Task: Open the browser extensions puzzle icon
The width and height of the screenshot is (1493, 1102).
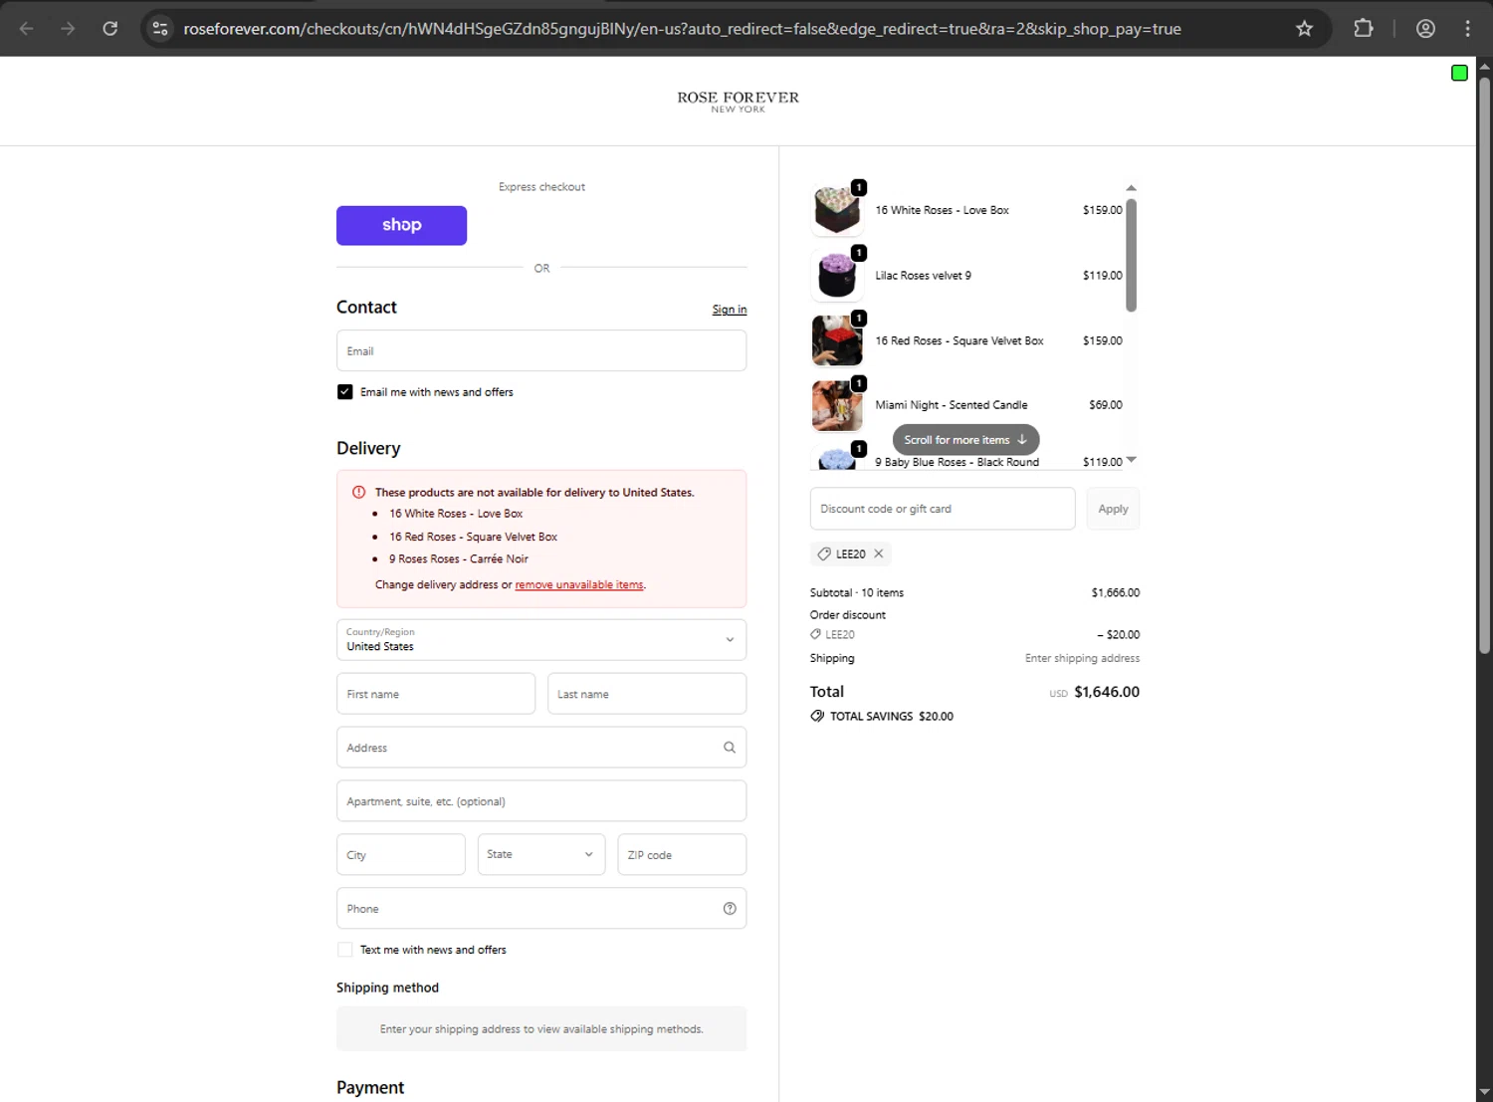Action: (x=1364, y=29)
